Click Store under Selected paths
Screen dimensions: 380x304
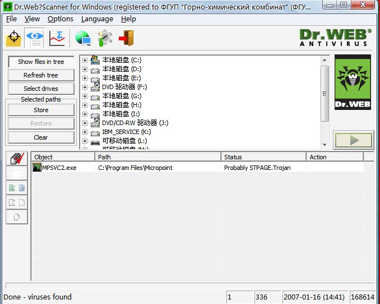[x=41, y=110]
